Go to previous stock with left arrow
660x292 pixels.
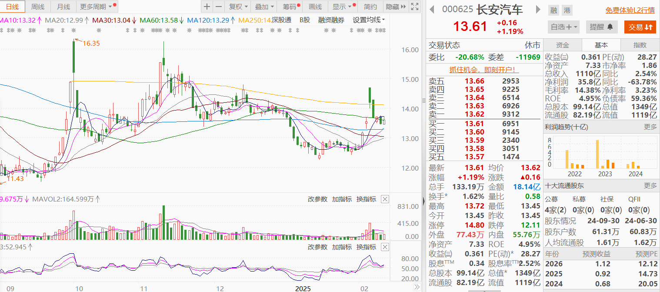432,10
